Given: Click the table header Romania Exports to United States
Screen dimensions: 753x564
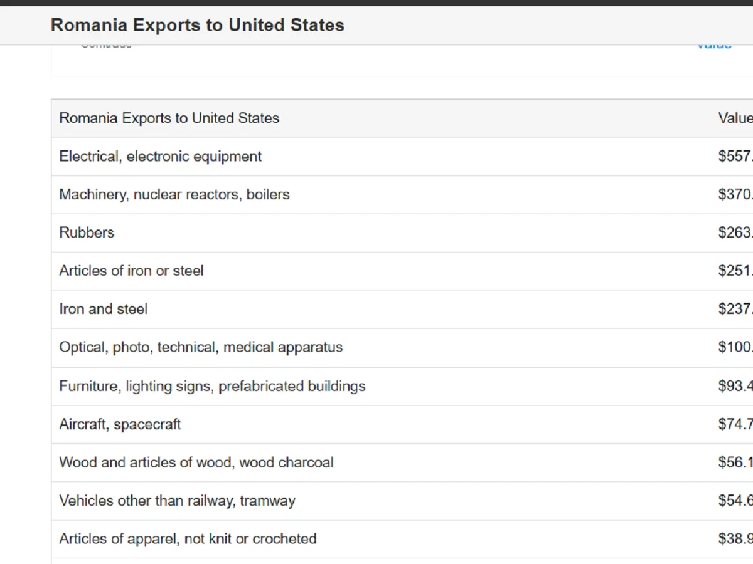Looking at the screenshot, I should pos(169,118).
